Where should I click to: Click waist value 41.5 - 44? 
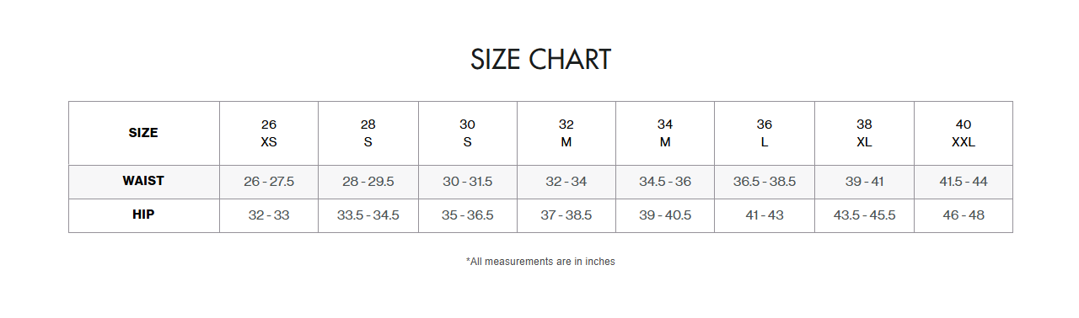tap(964, 182)
